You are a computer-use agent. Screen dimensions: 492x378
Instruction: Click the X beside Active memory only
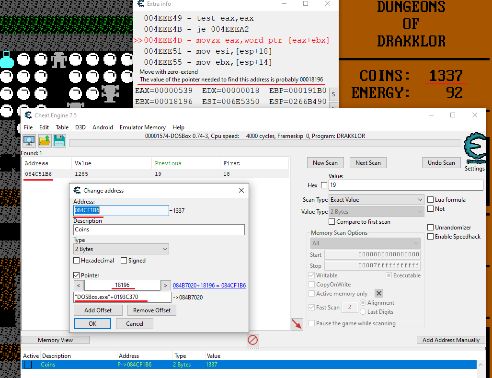coord(379,293)
